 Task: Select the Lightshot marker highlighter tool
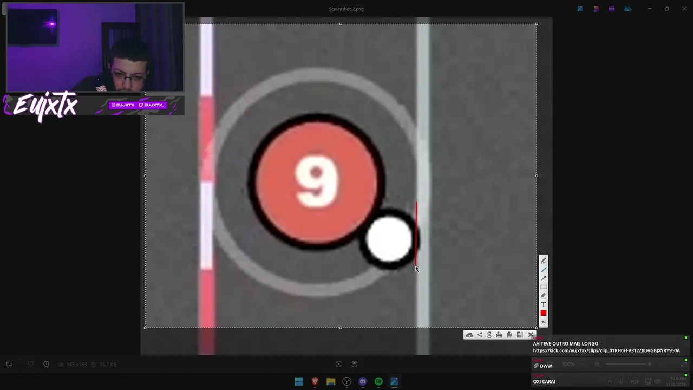coord(544,296)
